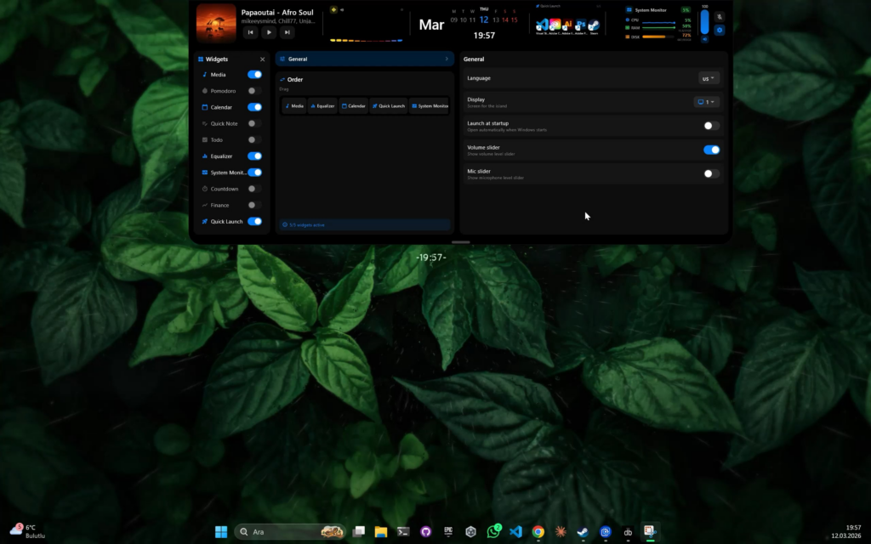Launch Adobe Photoshop from Quick Launch
The height and width of the screenshot is (544, 871).
pos(580,25)
